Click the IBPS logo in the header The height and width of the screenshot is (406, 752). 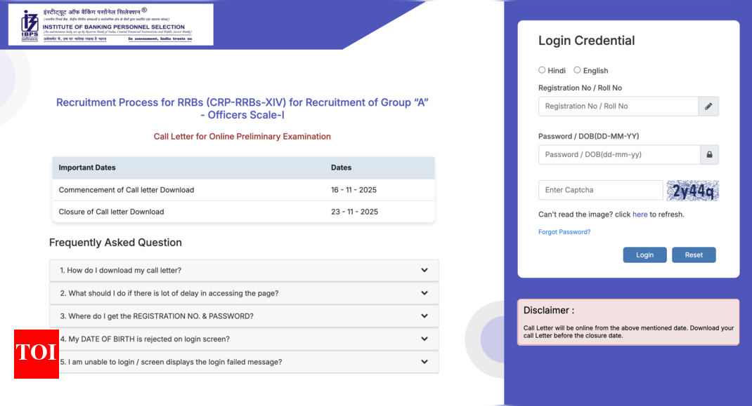[27, 25]
